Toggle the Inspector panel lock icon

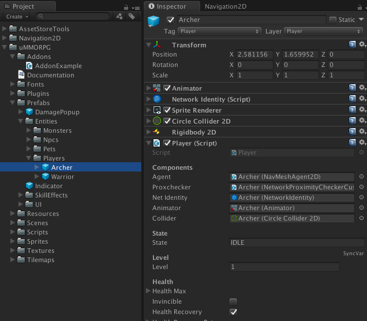(x=359, y=8)
